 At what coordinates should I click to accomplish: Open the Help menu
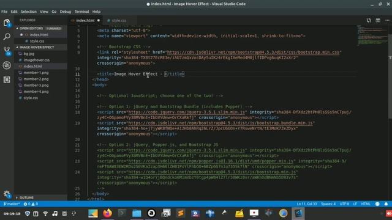point(96,12)
